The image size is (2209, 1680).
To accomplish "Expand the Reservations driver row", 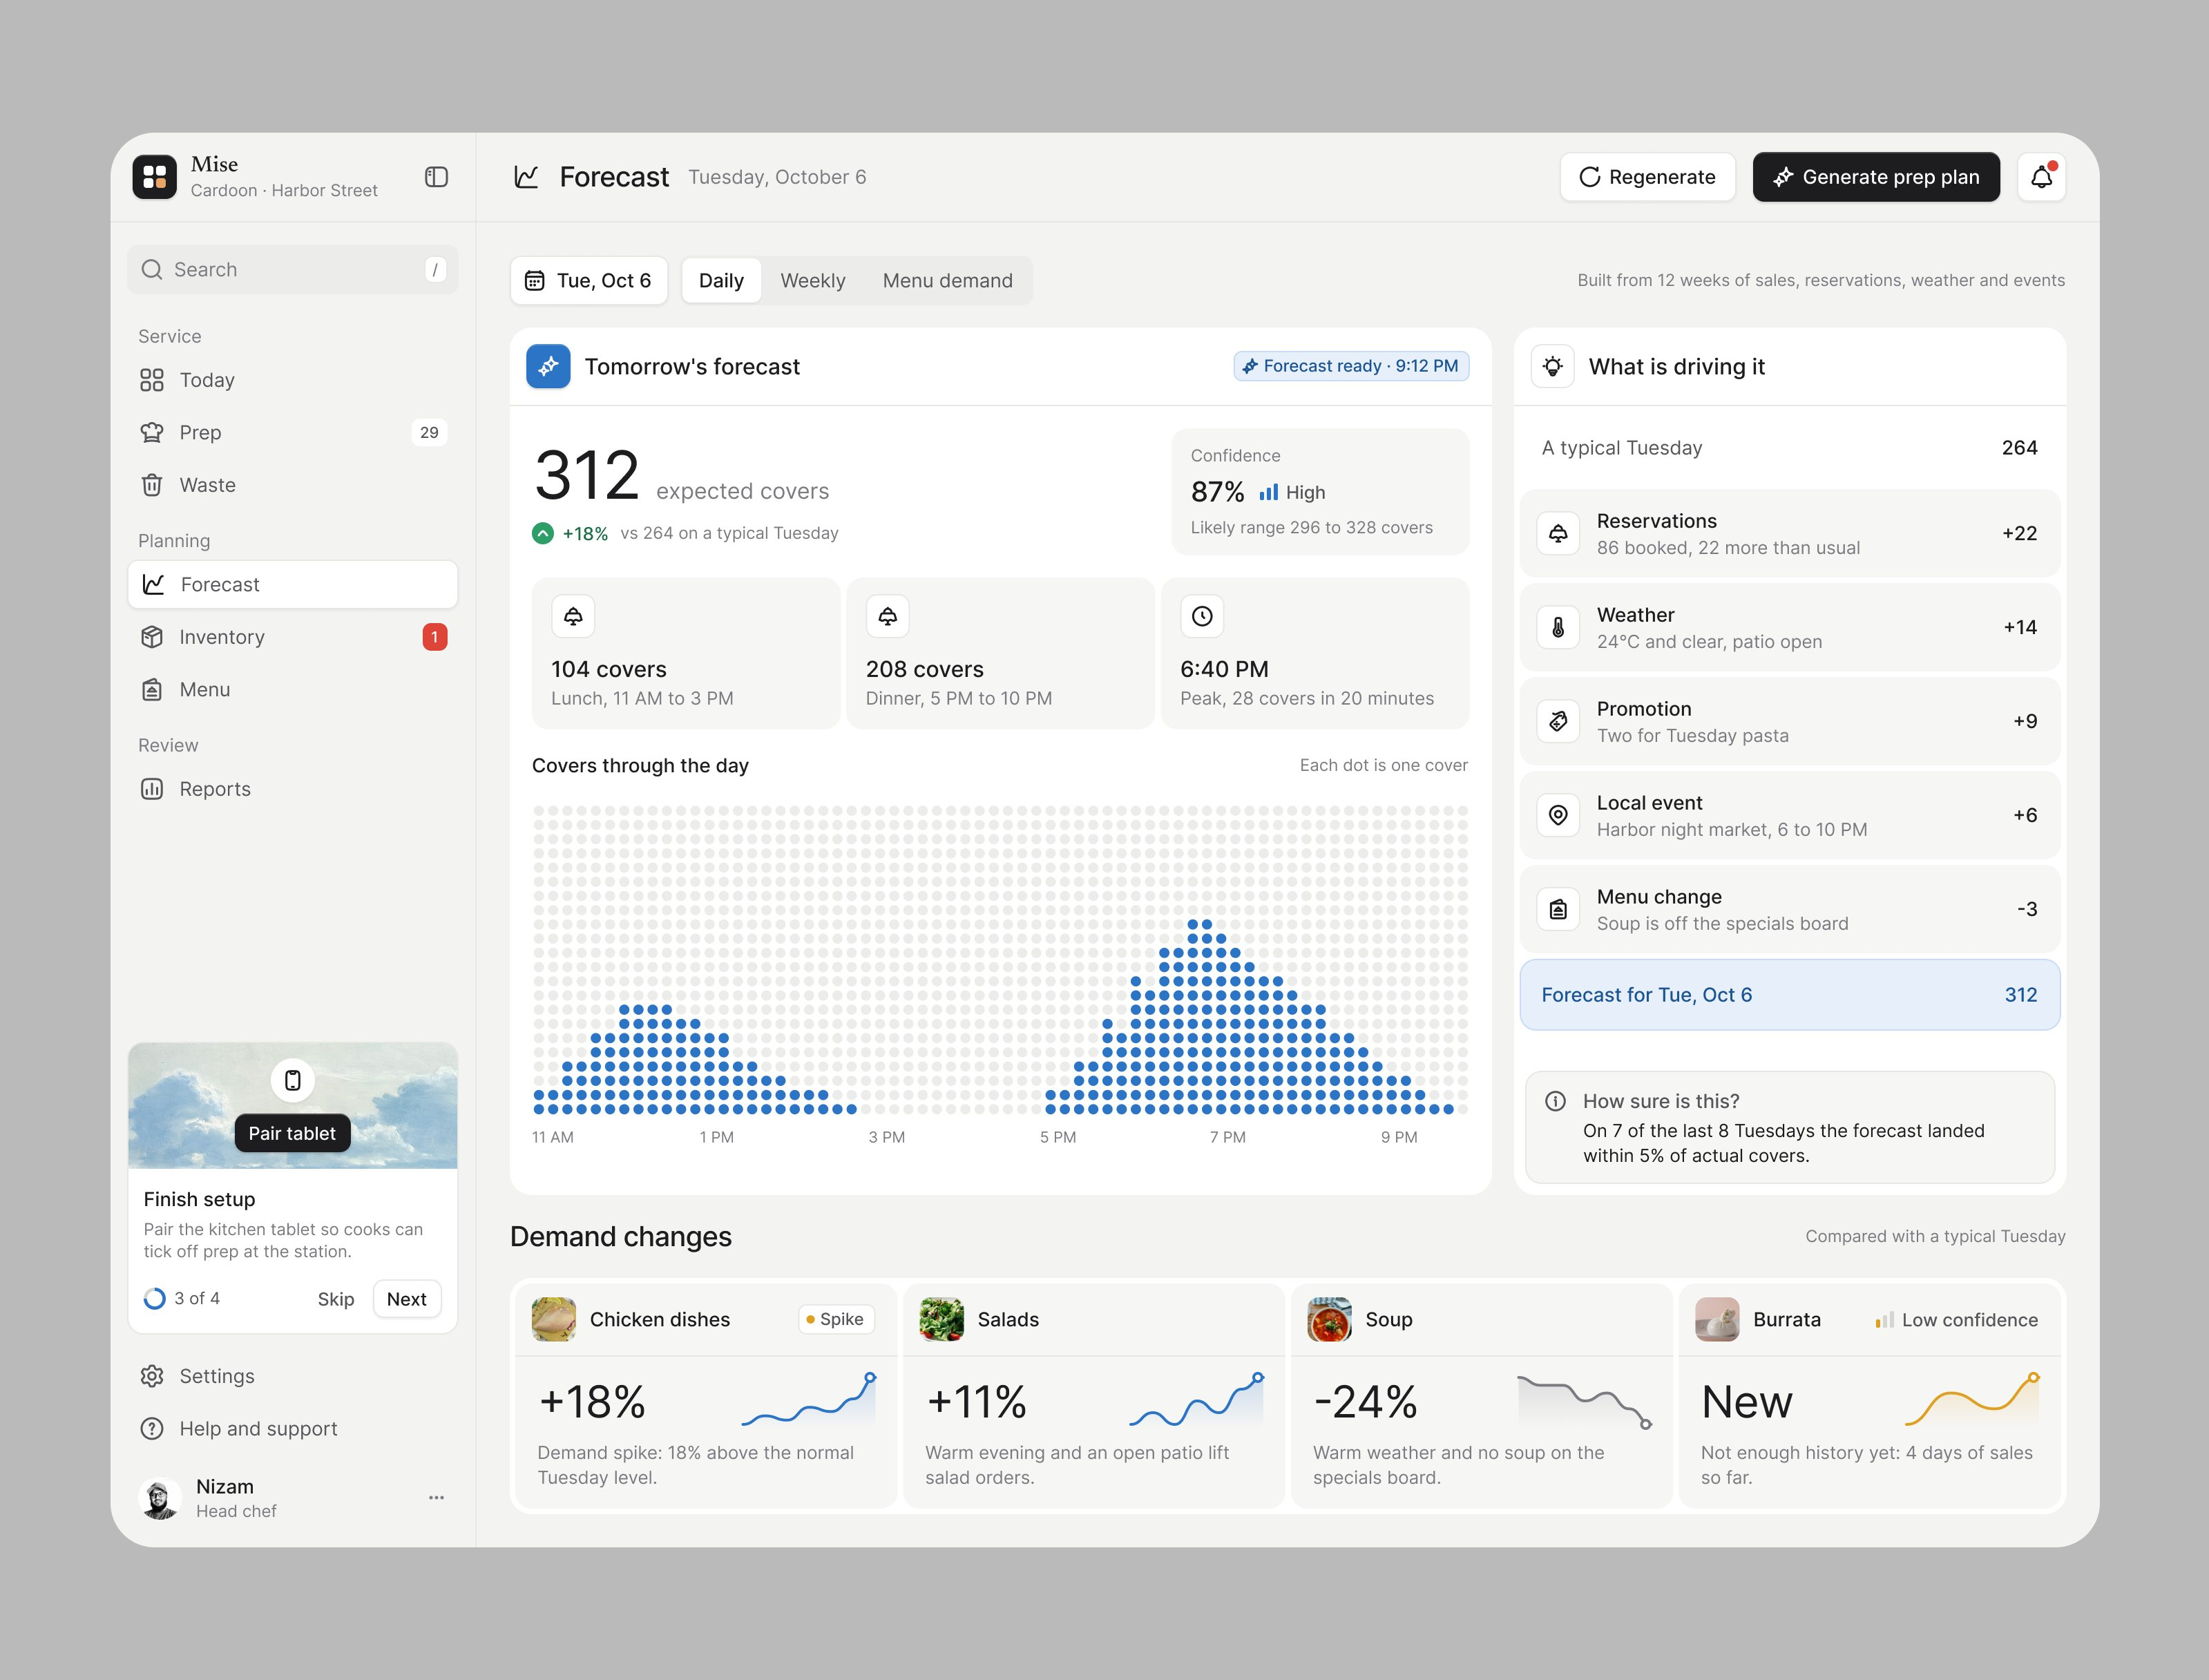I will click(1789, 533).
